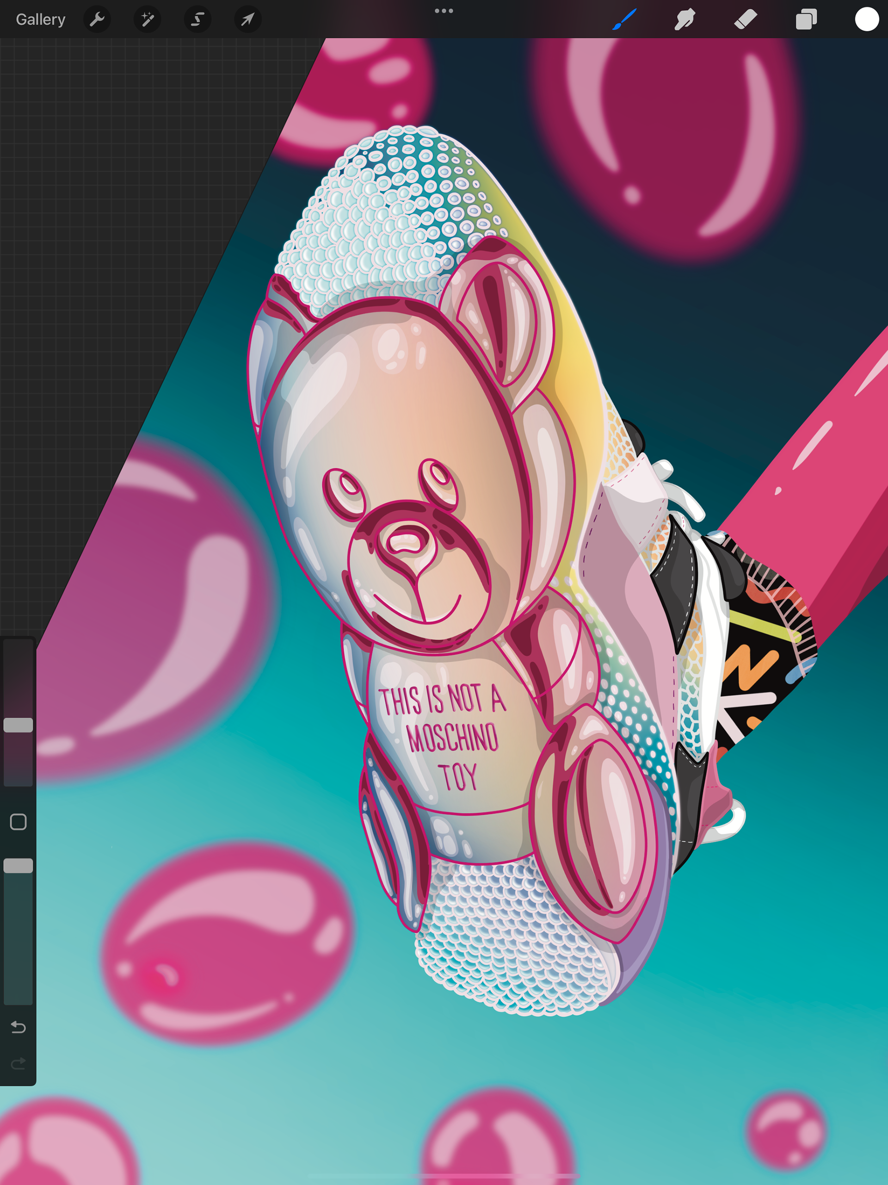Tap the square Modify button in sidebar
Image resolution: width=888 pixels, height=1185 pixels.
tap(18, 822)
